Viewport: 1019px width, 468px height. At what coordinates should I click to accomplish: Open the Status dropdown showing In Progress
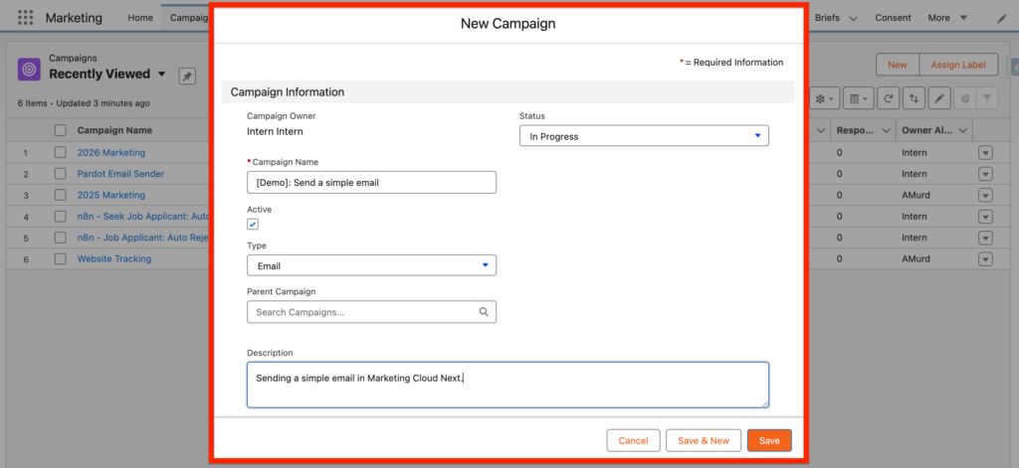644,136
